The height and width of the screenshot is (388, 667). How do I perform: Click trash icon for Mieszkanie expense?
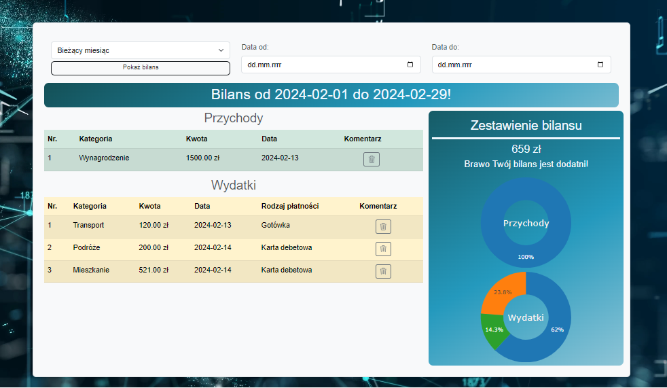[383, 272]
